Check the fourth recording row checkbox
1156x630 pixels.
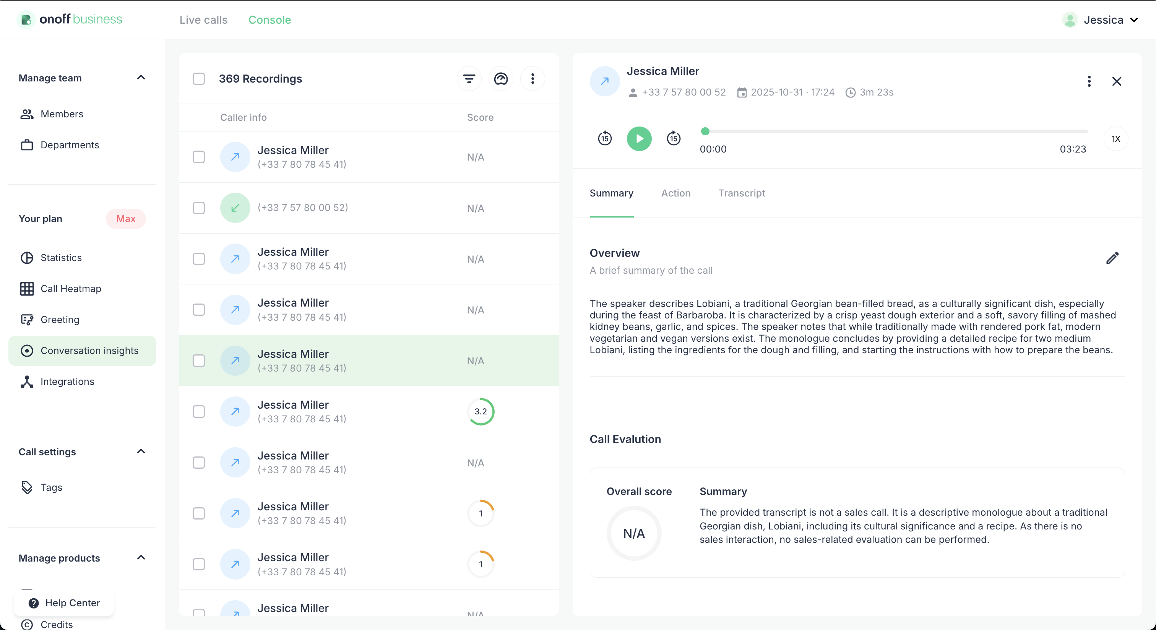(x=198, y=310)
